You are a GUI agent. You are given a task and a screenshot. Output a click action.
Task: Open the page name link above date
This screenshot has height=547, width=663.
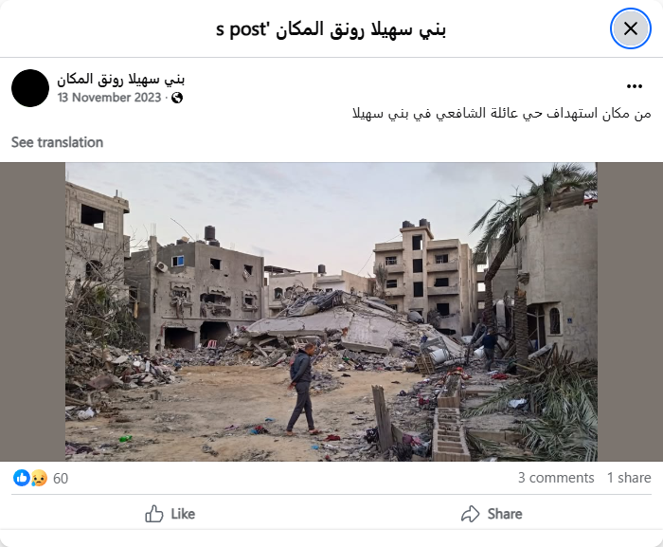coord(121,79)
